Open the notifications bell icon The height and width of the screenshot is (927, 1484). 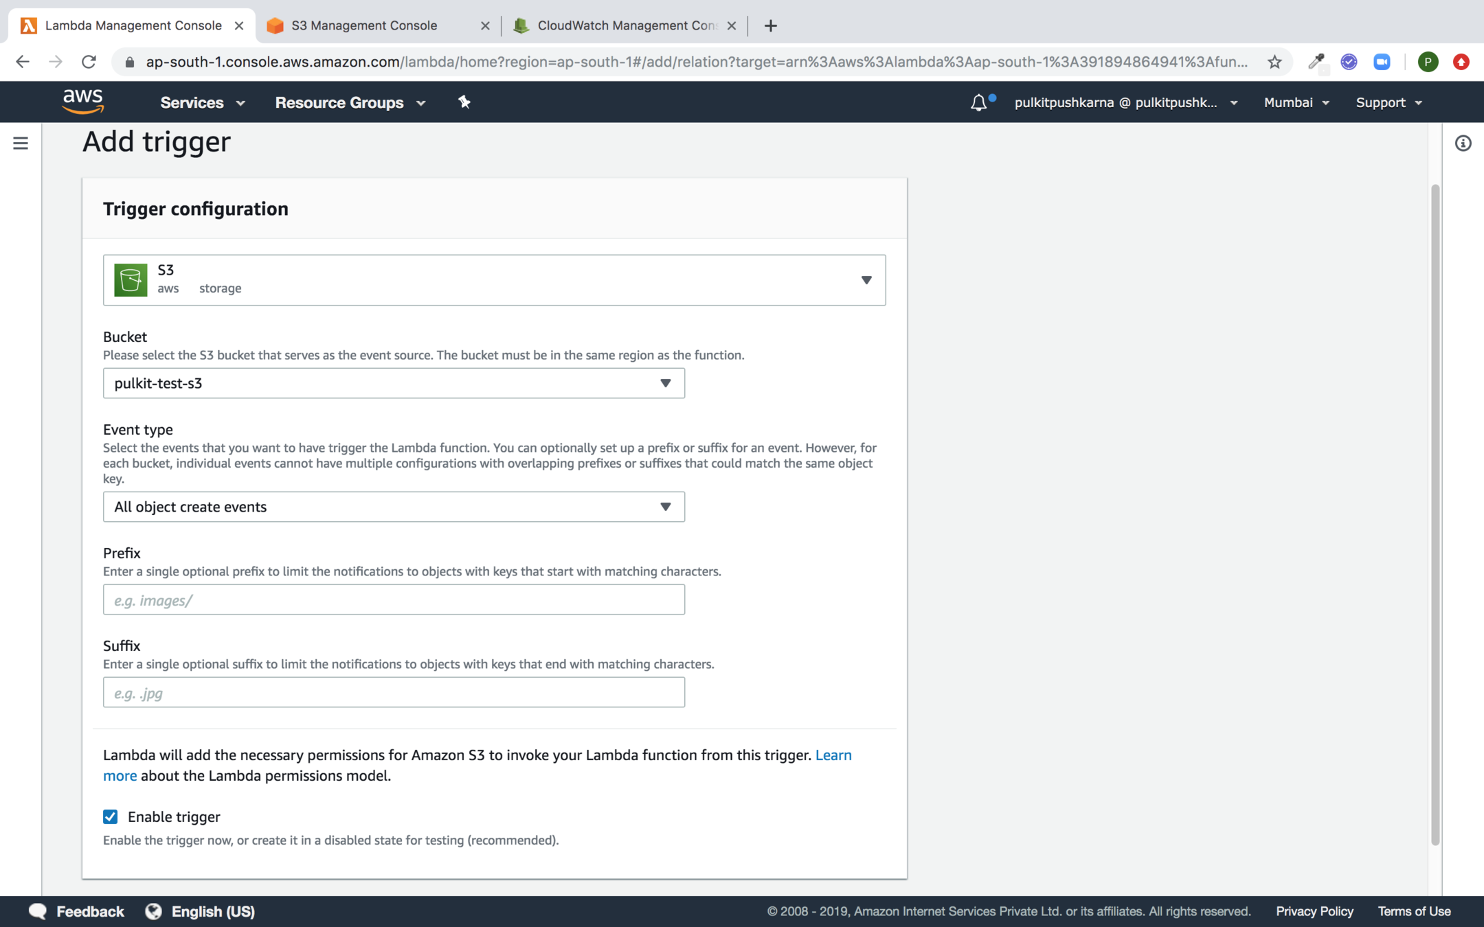click(x=978, y=103)
